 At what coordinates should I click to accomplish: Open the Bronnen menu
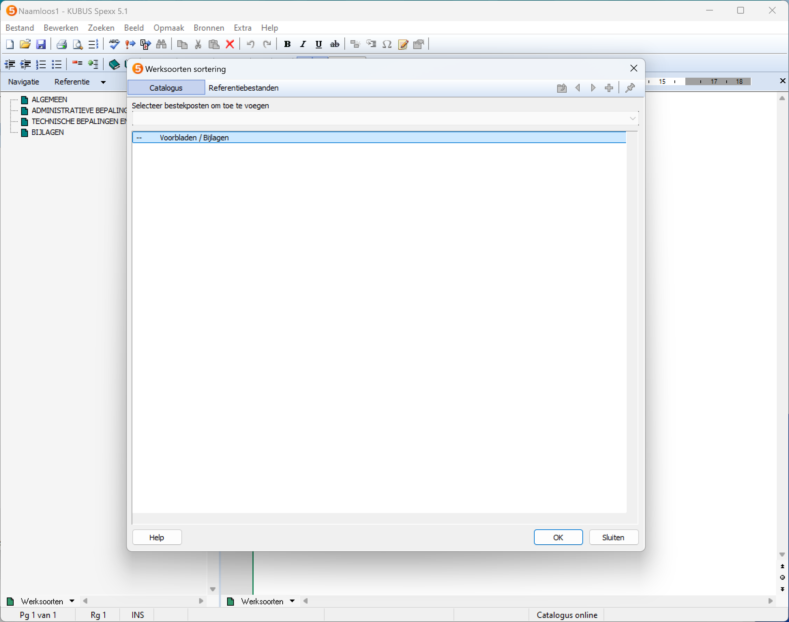[x=209, y=28]
